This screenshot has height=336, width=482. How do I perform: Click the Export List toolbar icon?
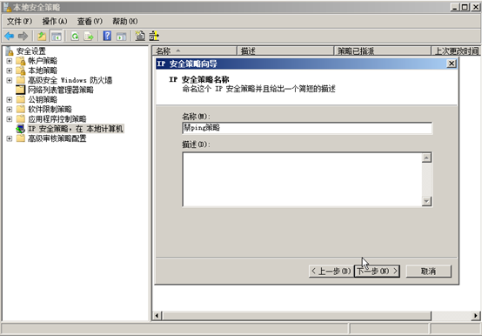tap(89, 37)
